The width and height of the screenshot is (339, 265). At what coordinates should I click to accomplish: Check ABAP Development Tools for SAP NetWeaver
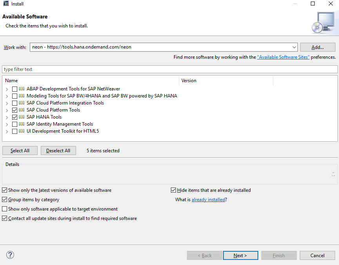tap(15, 89)
